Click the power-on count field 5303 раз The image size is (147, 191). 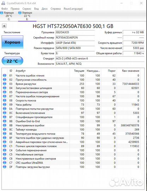(x=134, y=48)
